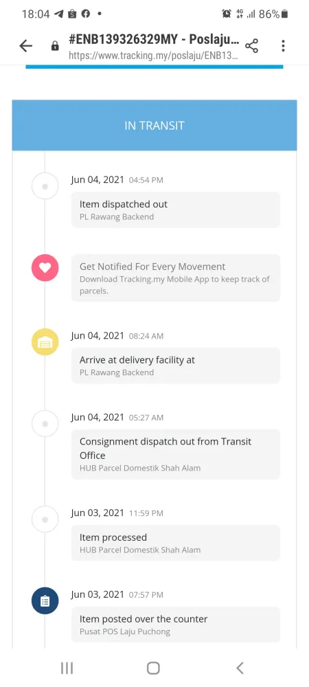The image size is (309, 687).
Task: Tap the yellow warehouse delivery facility icon
Action: 45,341
